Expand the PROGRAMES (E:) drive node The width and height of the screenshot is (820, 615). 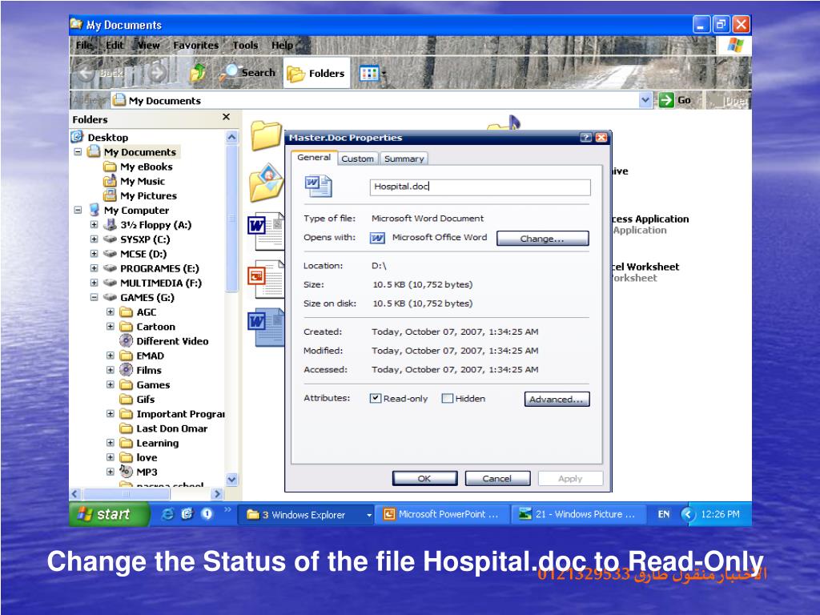[x=94, y=268]
